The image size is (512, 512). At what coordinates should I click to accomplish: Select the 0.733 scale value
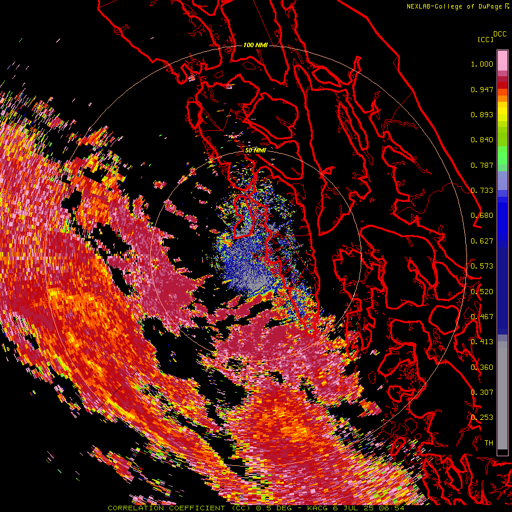pyautogui.click(x=482, y=191)
